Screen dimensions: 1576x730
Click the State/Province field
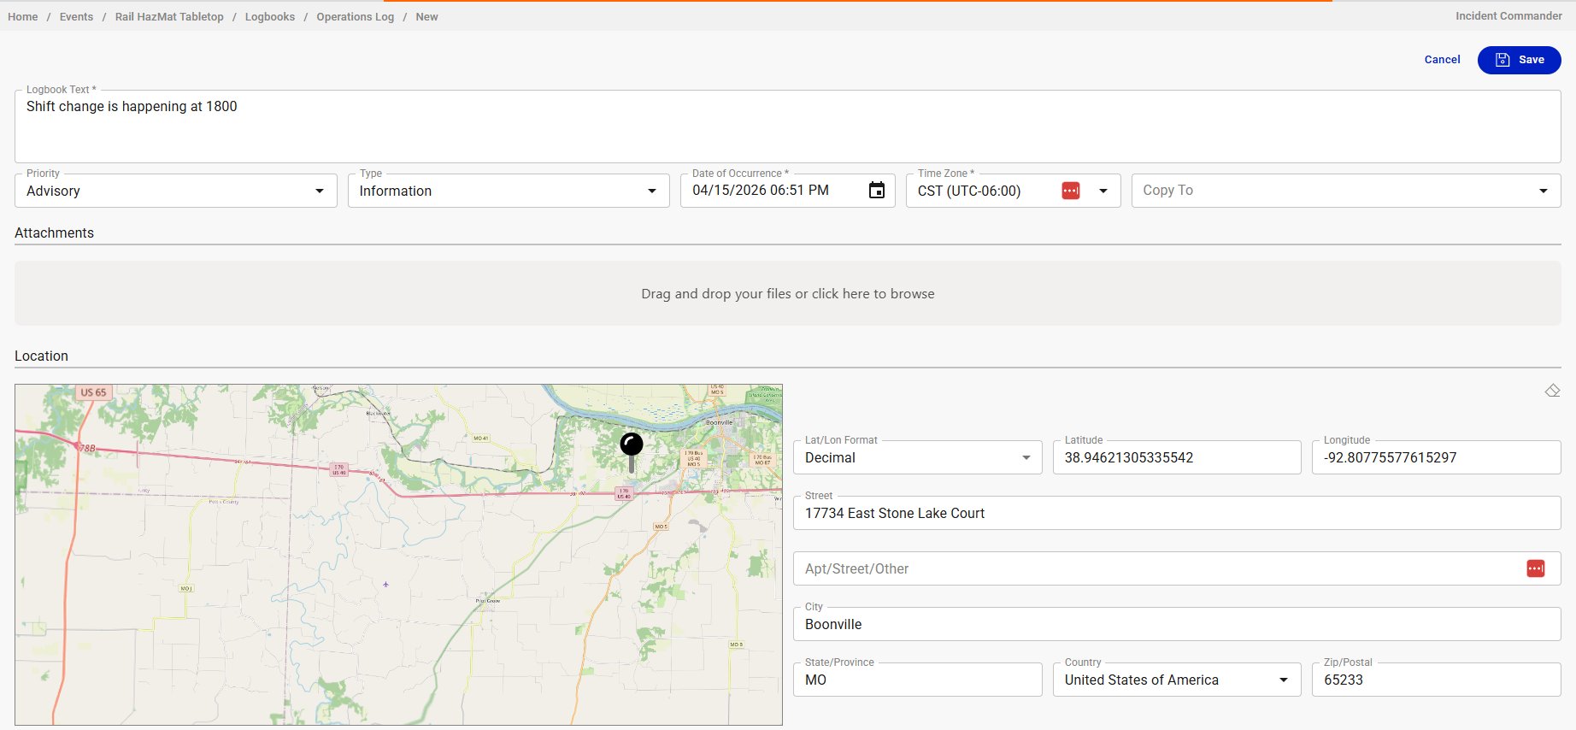pyautogui.click(x=917, y=680)
